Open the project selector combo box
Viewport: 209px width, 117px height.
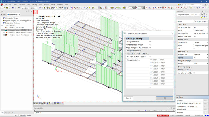pyautogui.click(x=29, y=8)
